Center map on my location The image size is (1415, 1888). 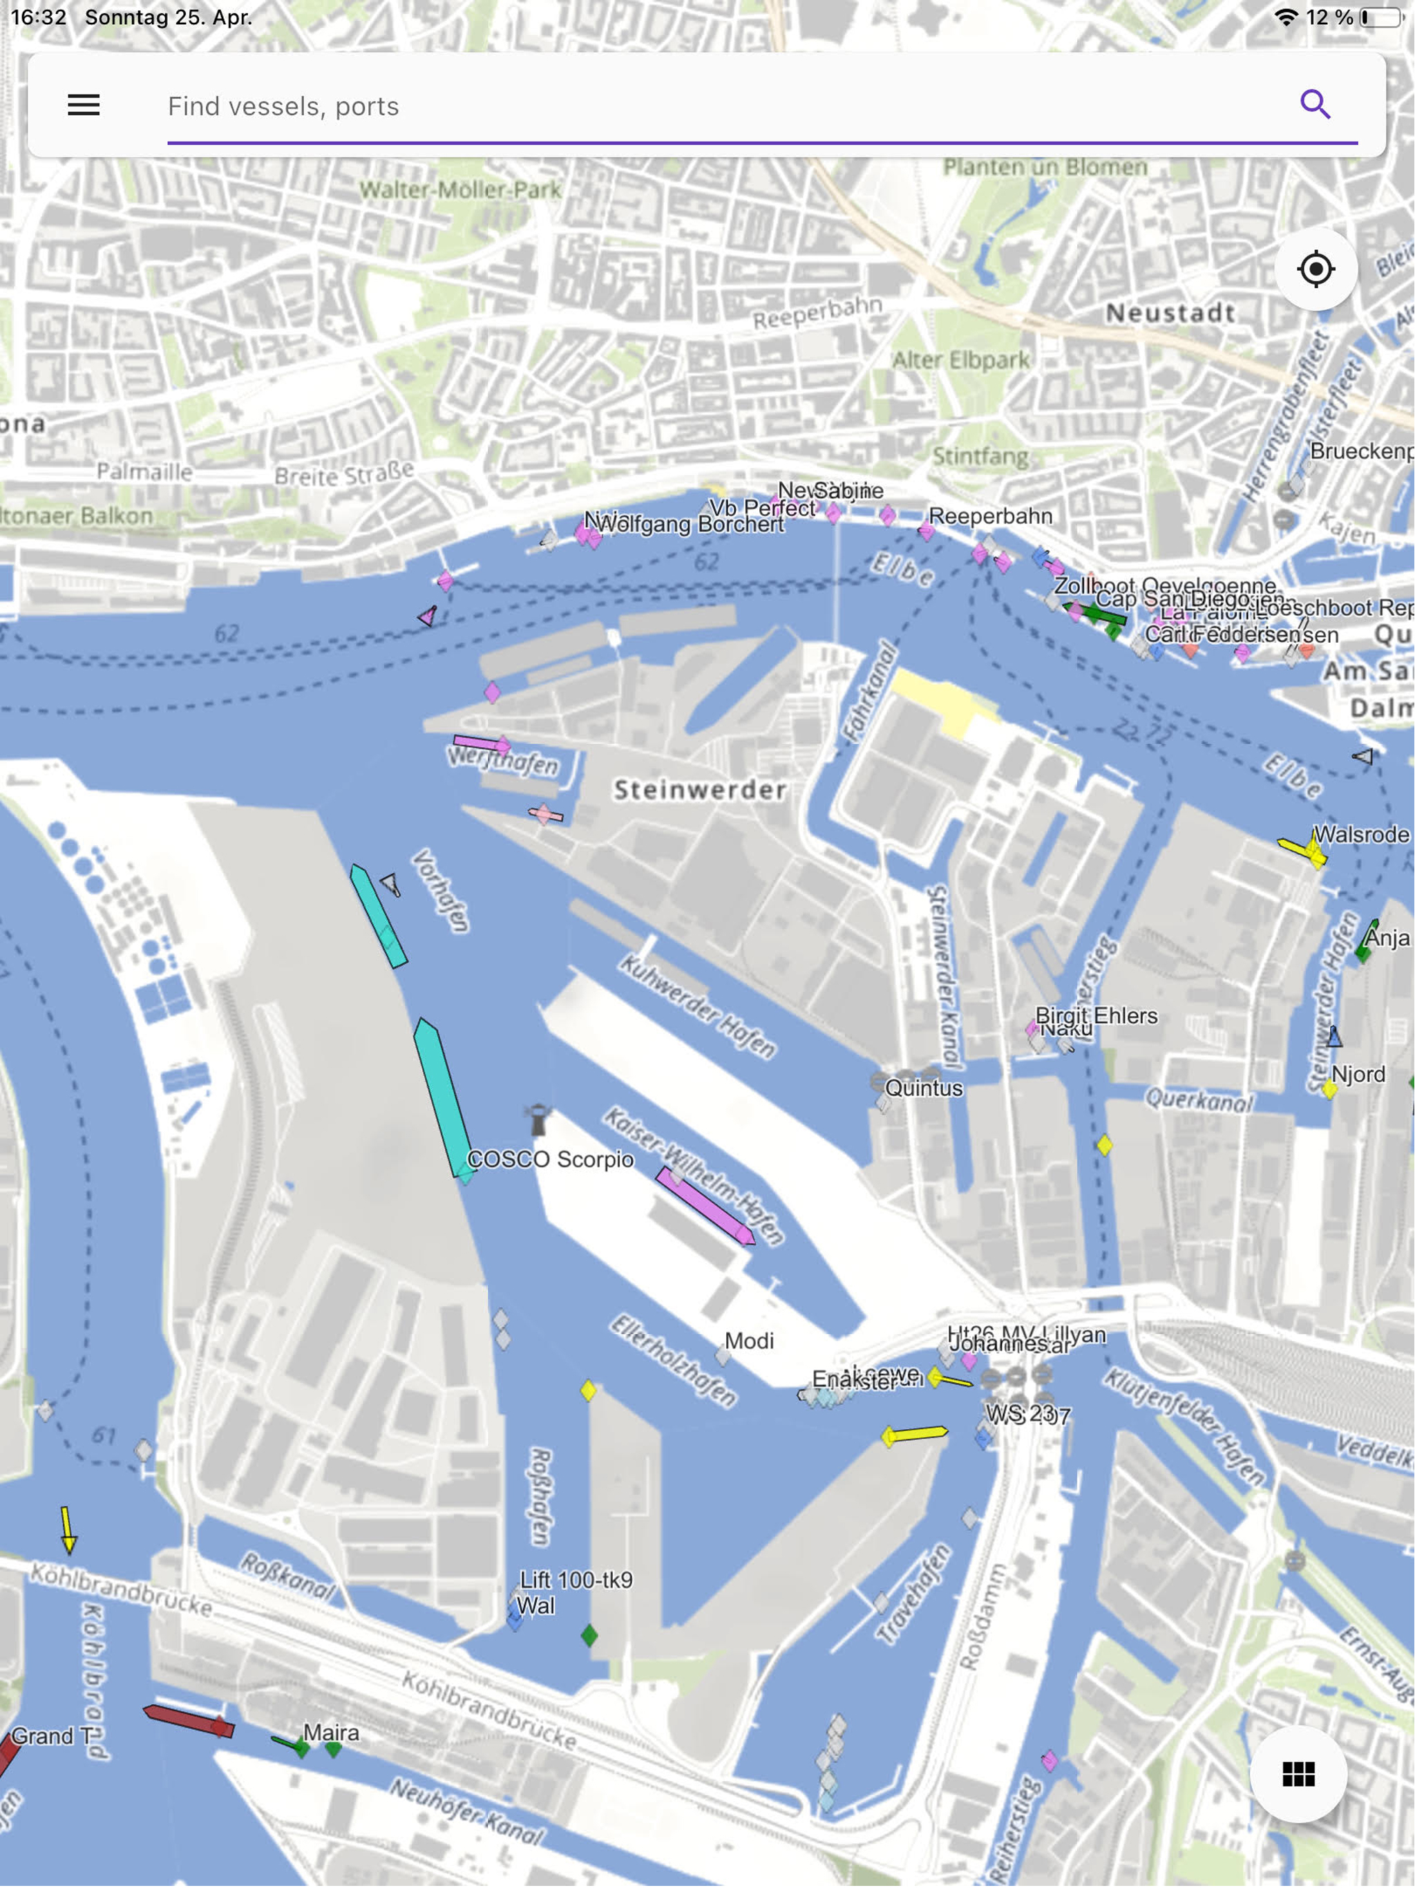[1315, 269]
